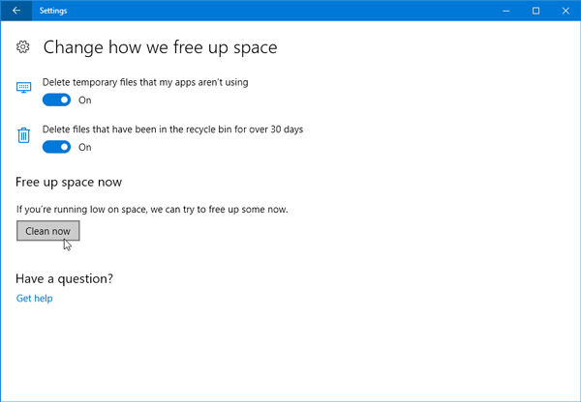Click the "Change how we free up space" heading

[160, 47]
